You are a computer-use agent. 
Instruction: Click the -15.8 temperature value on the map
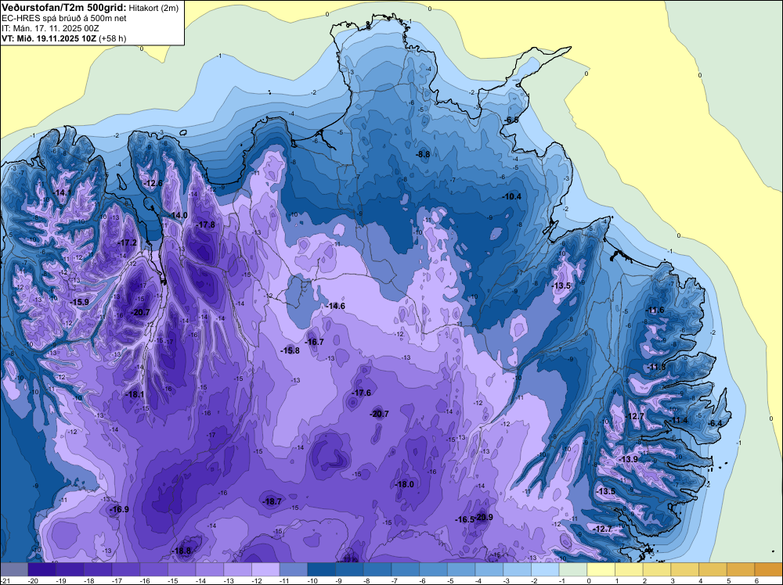pyautogui.click(x=290, y=350)
